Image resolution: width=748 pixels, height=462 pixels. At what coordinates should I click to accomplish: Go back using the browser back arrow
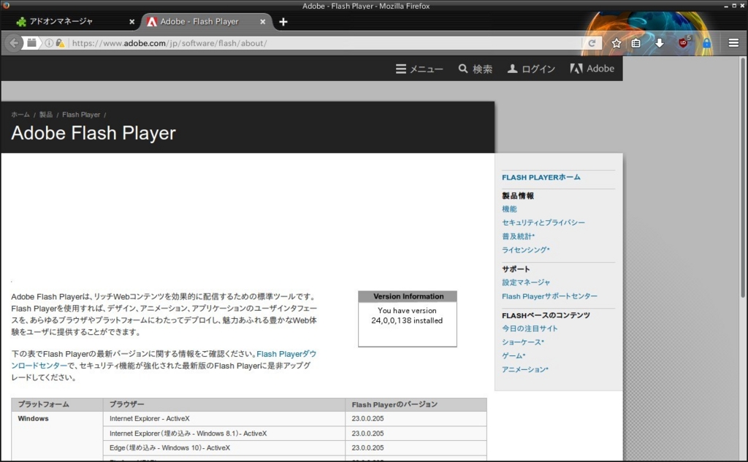click(x=14, y=43)
